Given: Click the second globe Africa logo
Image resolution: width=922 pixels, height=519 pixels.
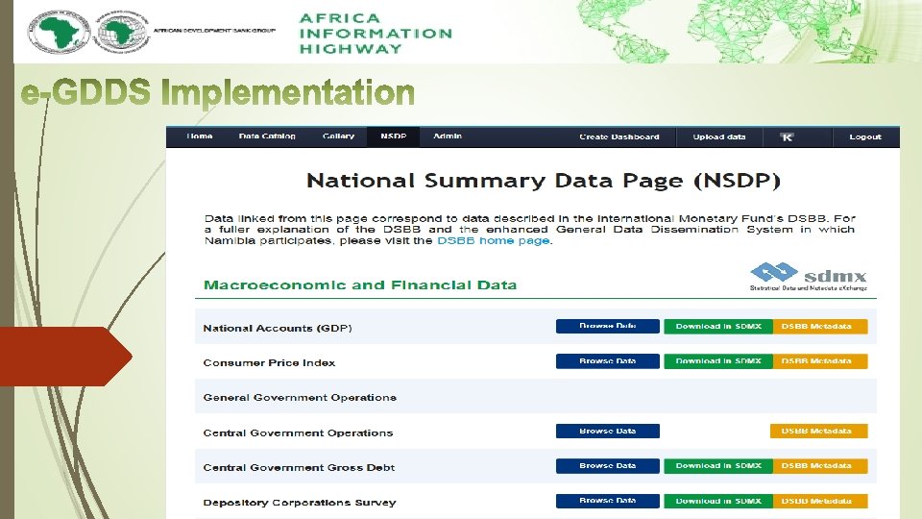Looking at the screenshot, I should 122,32.
